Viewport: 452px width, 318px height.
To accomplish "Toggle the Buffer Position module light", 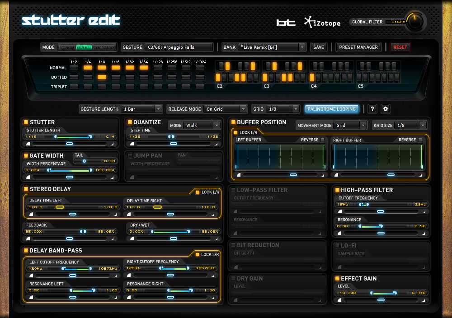I will tap(234, 122).
